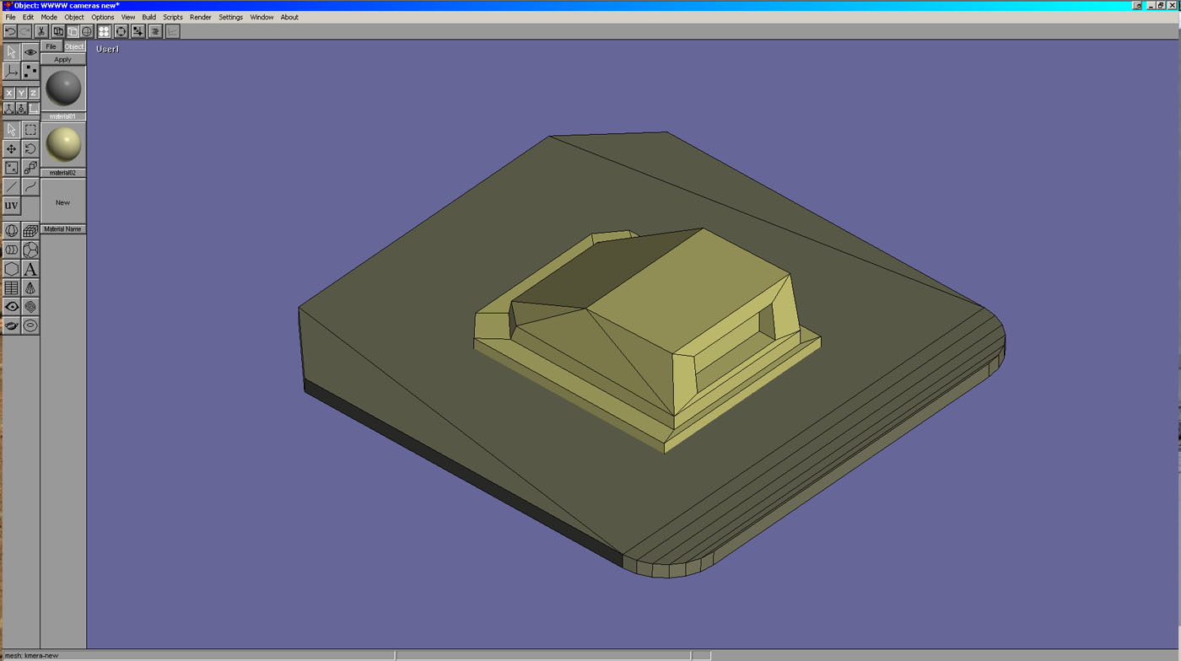The width and height of the screenshot is (1181, 661).
Task: Select the flat shaded cube view icon
Action: (73, 31)
